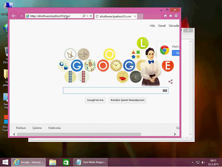This screenshot has width=222, height=167.
Task: Click the red E doodle circle
Action: pyautogui.click(x=168, y=65)
